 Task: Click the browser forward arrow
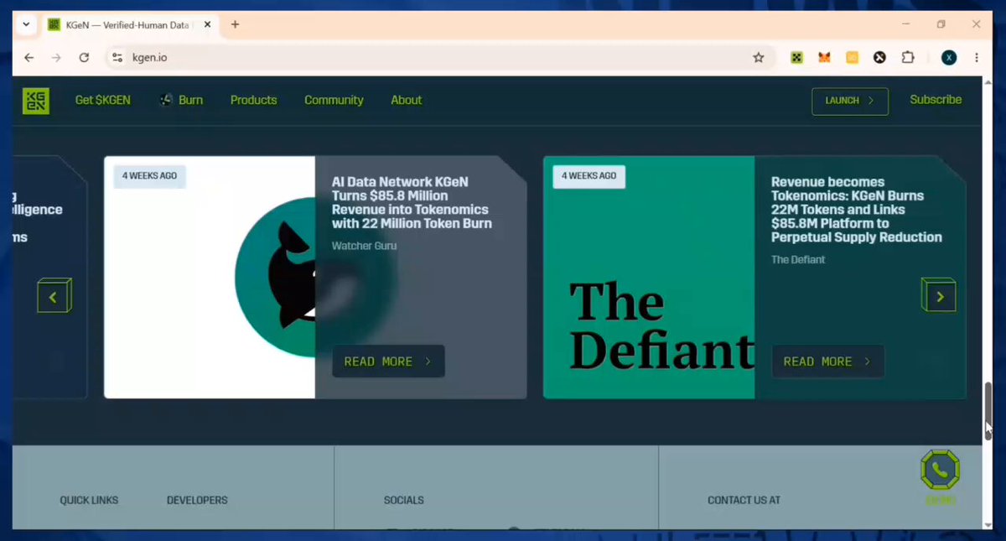[56, 58]
